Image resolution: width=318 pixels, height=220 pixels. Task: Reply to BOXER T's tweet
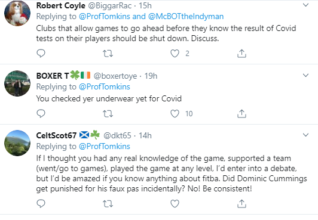click(41, 114)
